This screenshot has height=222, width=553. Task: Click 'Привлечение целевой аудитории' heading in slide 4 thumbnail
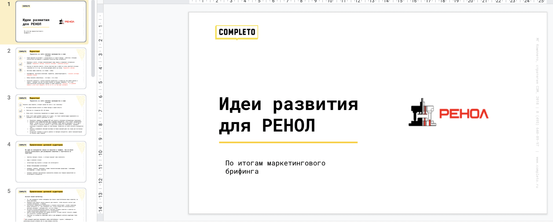(x=46, y=145)
